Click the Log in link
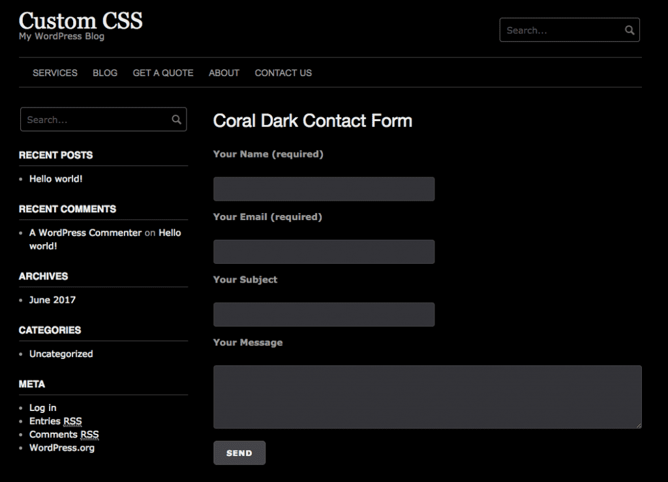The height and width of the screenshot is (482, 668). 42,407
